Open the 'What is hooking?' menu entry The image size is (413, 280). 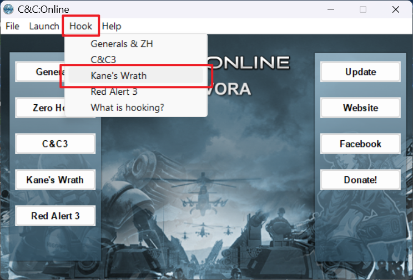(127, 108)
